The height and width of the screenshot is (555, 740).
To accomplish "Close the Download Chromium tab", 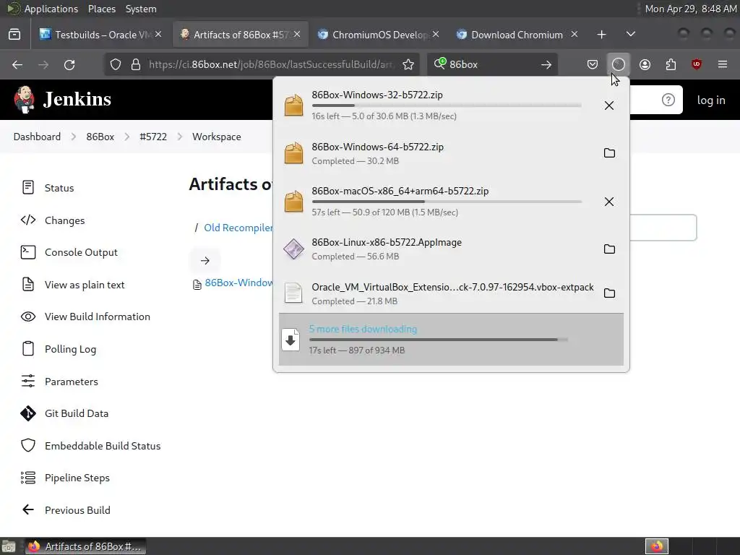I will click(x=575, y=35).
